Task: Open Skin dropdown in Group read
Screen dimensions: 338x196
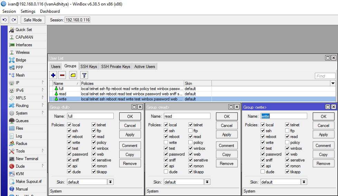Action: pos(207,182)
